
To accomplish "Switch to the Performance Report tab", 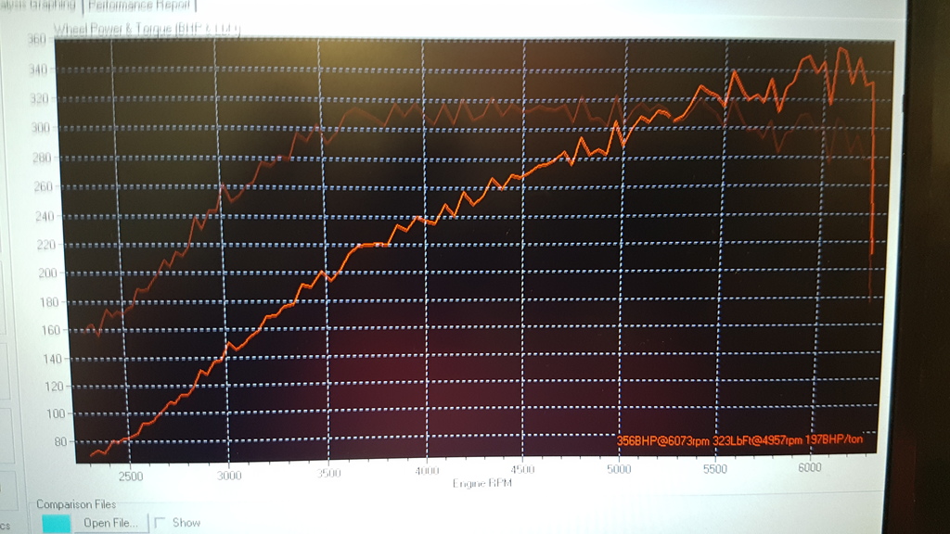I will tap(140, 6).
